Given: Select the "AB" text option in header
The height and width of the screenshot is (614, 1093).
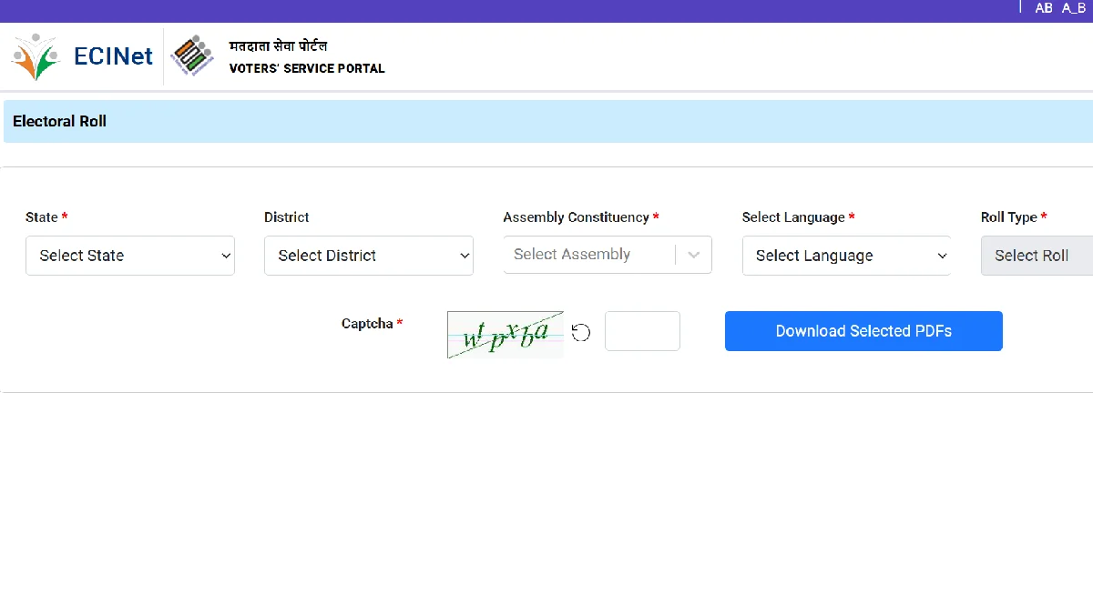Looking at the screenshot, I should [1044, 7].
